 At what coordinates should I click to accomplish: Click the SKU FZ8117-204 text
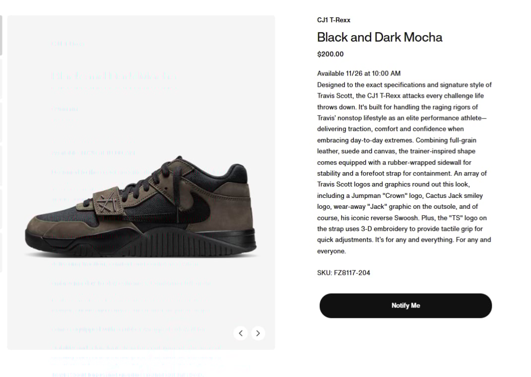[x=343, y=273]
